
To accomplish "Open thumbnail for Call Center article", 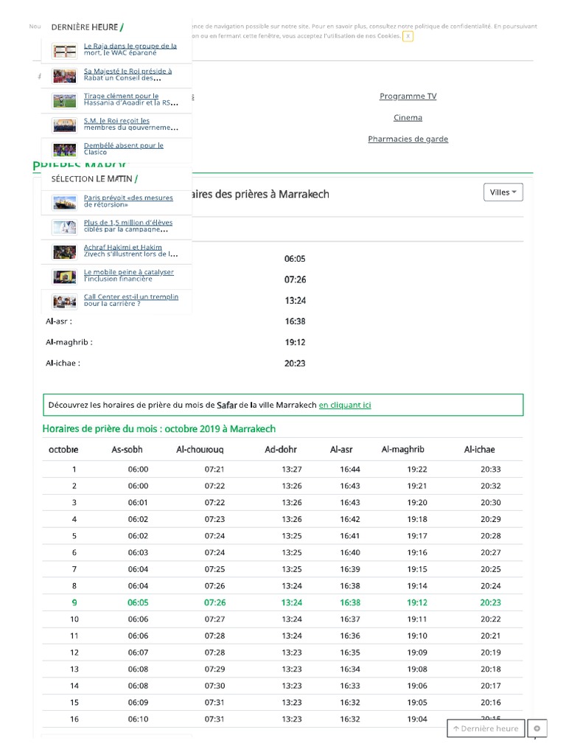I will point(65,301).
